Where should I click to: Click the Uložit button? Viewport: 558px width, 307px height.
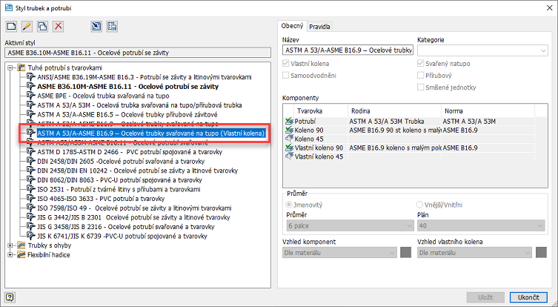[x=485, y=297]
